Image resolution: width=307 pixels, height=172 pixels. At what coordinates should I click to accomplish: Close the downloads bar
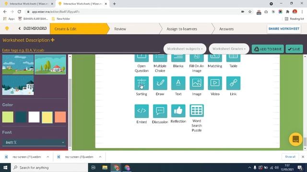(x=303, y=157)
